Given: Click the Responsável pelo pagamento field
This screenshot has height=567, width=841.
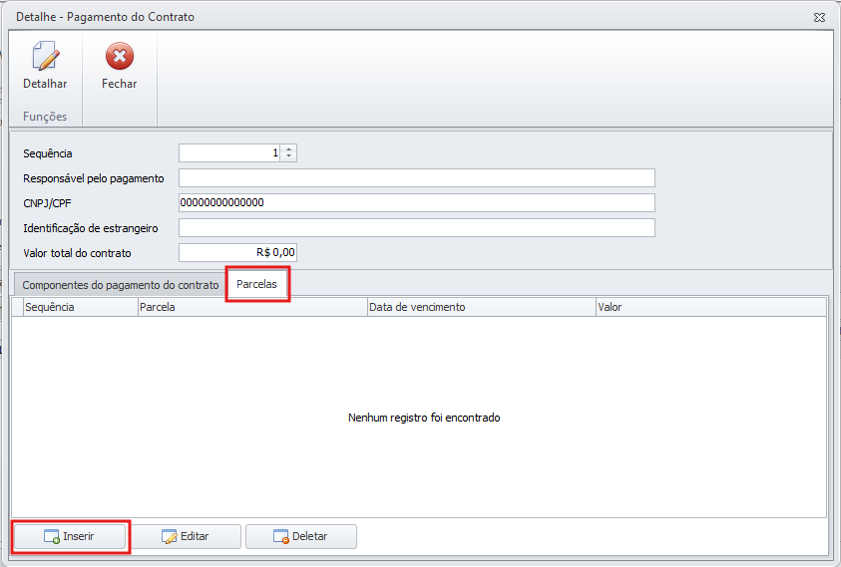Looking at the screenshot, I should (416, 178).
